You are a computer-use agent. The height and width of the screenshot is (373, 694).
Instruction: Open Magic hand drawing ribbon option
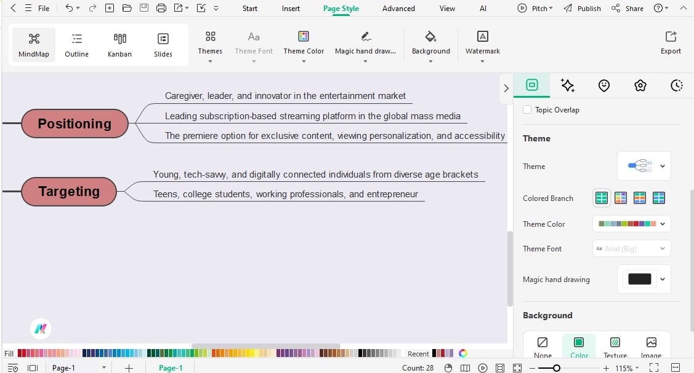pyautogui.click(x=365, y=46)
